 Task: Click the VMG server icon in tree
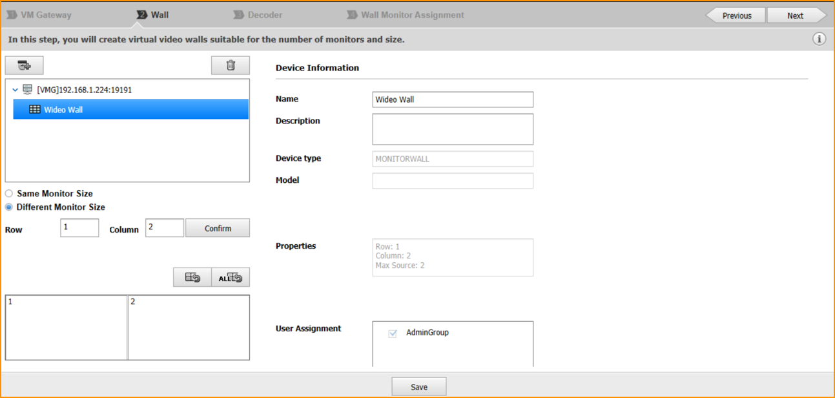27,90
